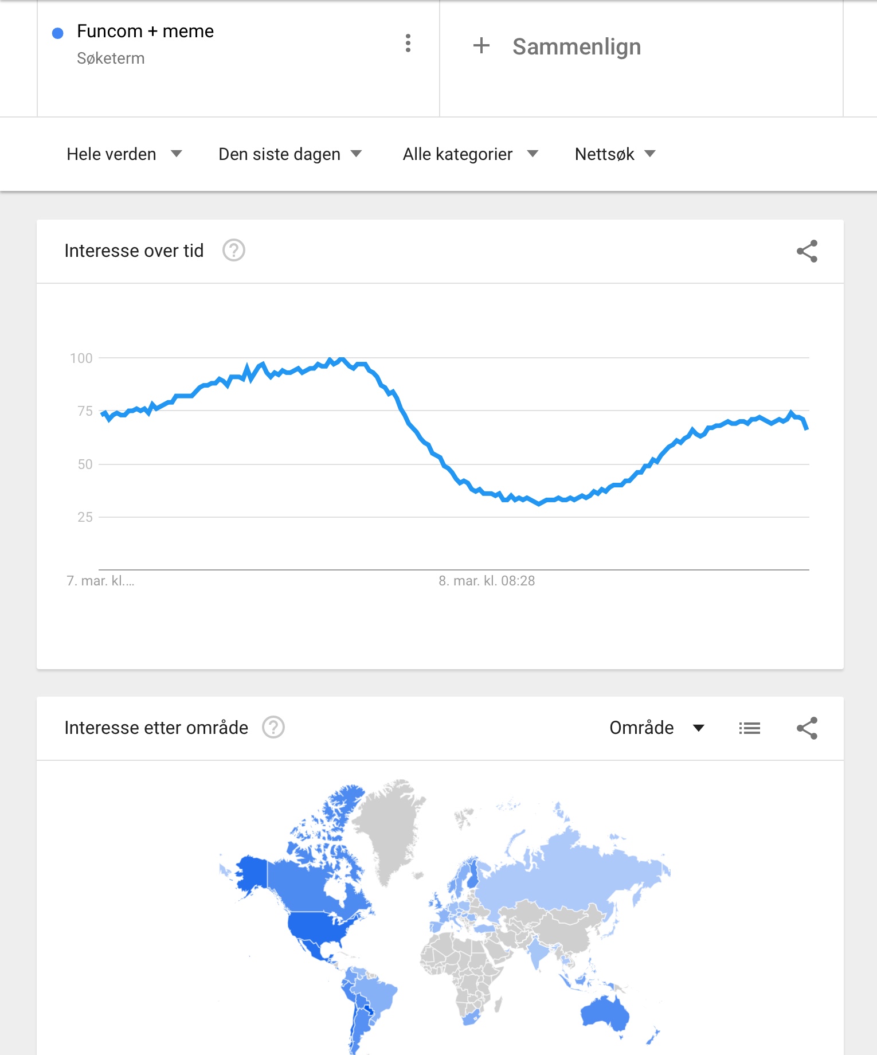Expand the Alle kategorier dropdown

coord(470,154)
